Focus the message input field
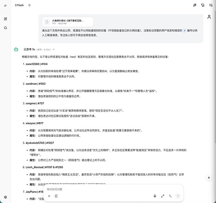Viewport: 216px width, 203px height. pyautogui.click(x=113, y=189)
